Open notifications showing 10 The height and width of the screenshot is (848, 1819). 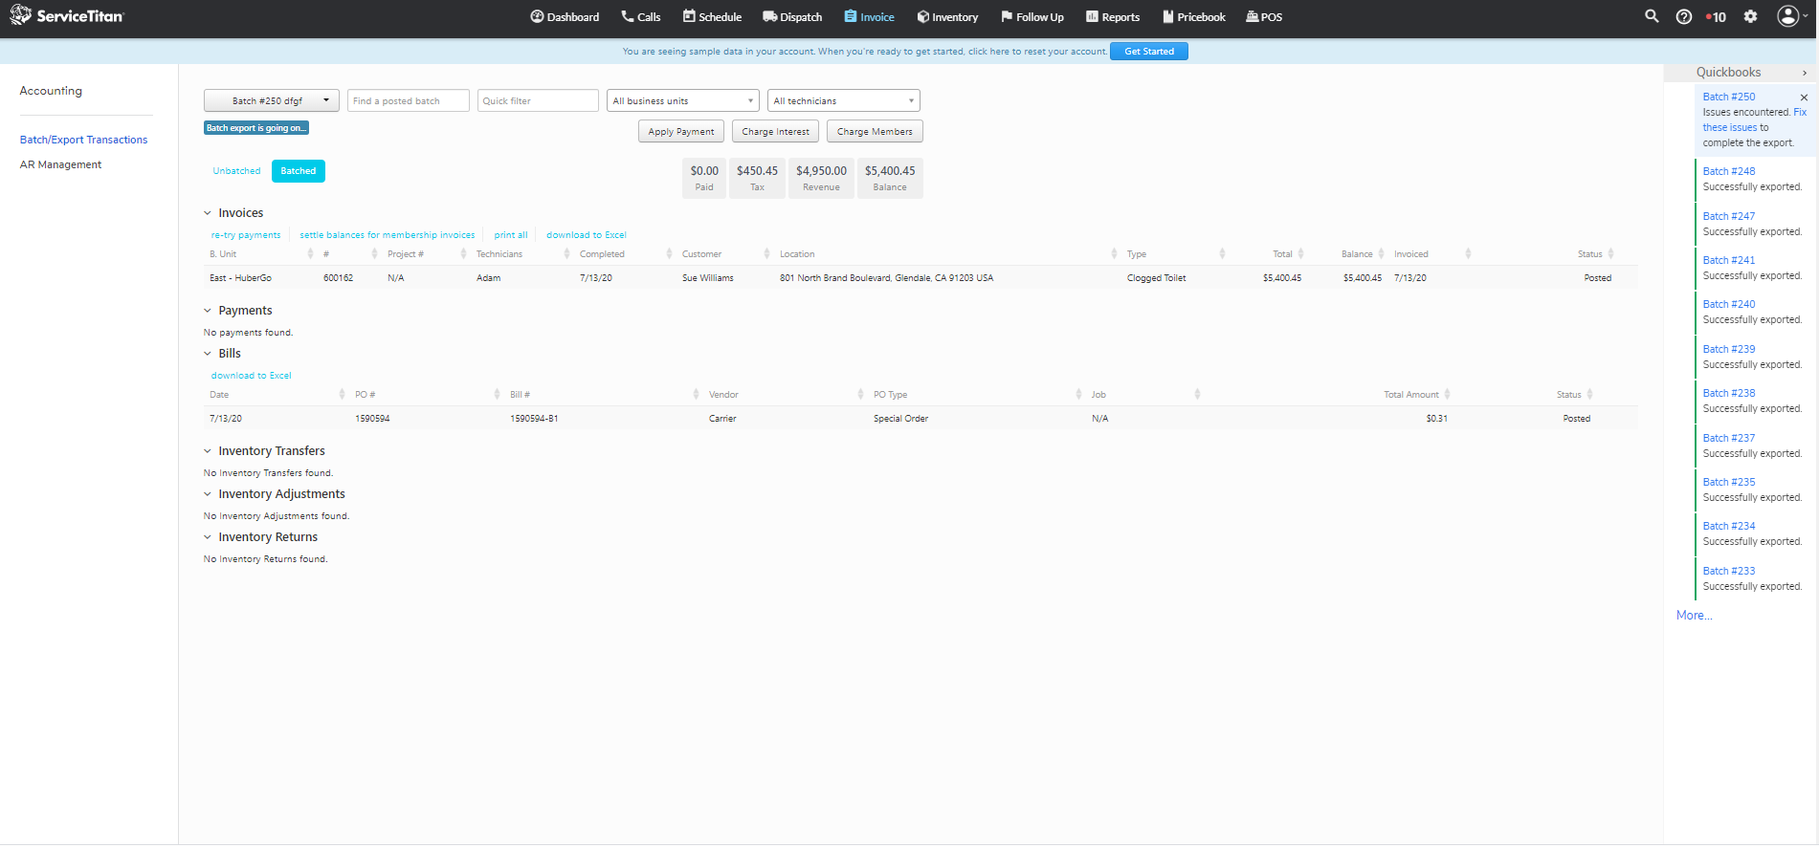[x=1717, y=17]
